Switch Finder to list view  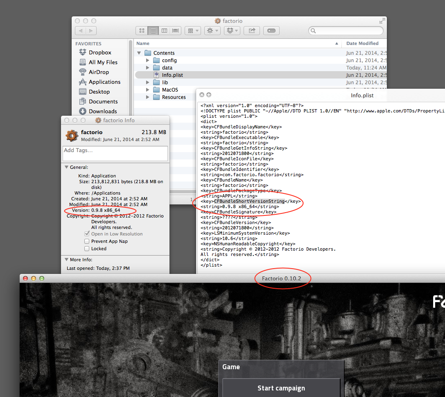point(153,31)
